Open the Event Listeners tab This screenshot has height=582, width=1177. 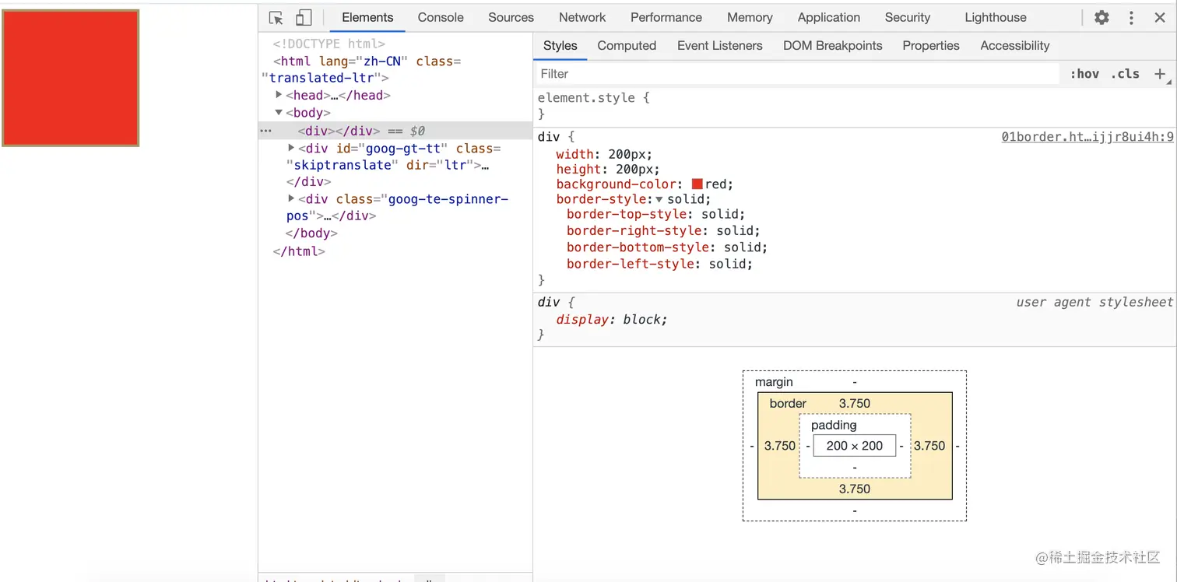click(x=719, y=46)
